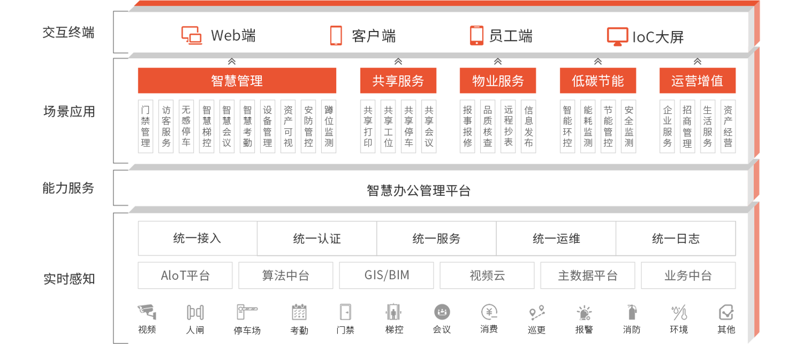Click the 员工端 mobile icon
The height and width of the screenshot is (344, 803).
[x=476, y=35]
